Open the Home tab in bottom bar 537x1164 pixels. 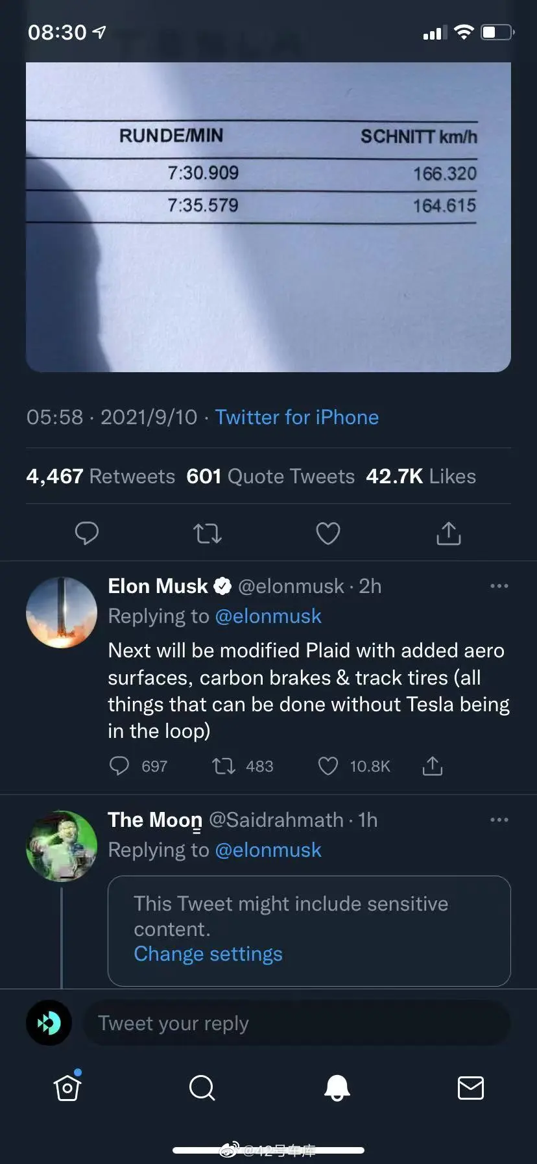[x=67, y=1087]
